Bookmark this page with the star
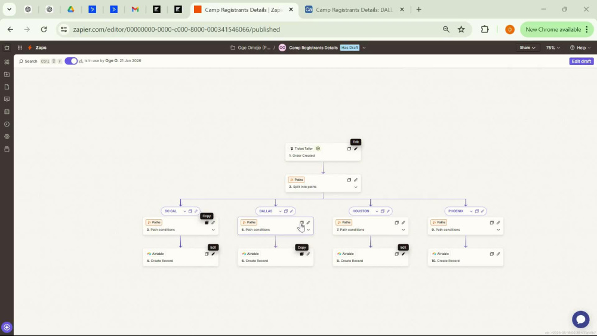This screenshot has width=597, height=336. [461, 29]
